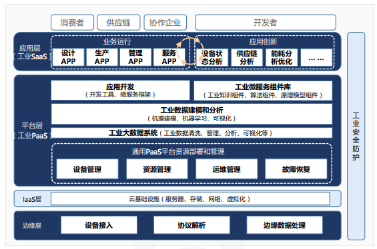This screenshot has width=377, height=249.
Task: Select the 资源管理 block
Action: (157, 169)
